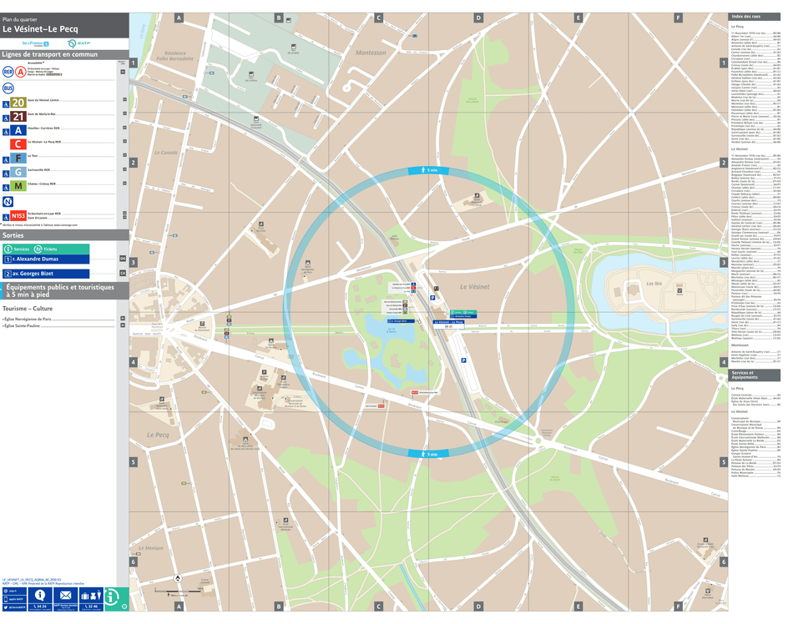Image resolution: width=788 pixels, height=624 pixels.
Task: Click the red bus line C badge
Action: (x=18, y=144)
